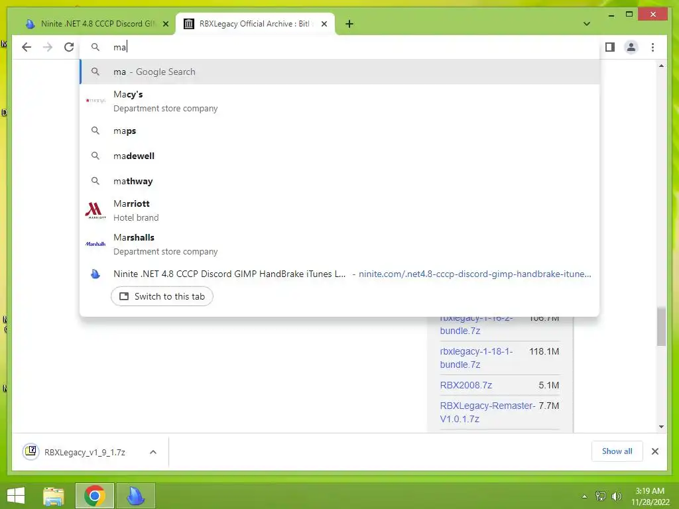Pick the 'maps' search suggestion

click(340, 131)
